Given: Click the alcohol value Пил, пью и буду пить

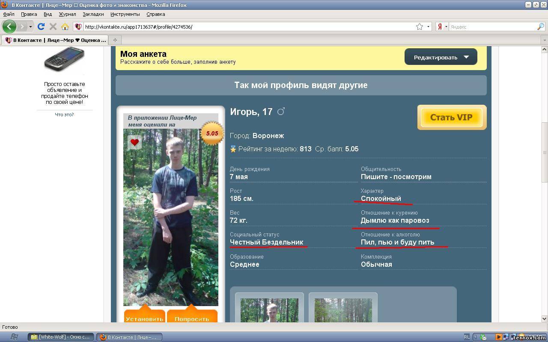Looking at the screenshot, I should pos(397,242).
